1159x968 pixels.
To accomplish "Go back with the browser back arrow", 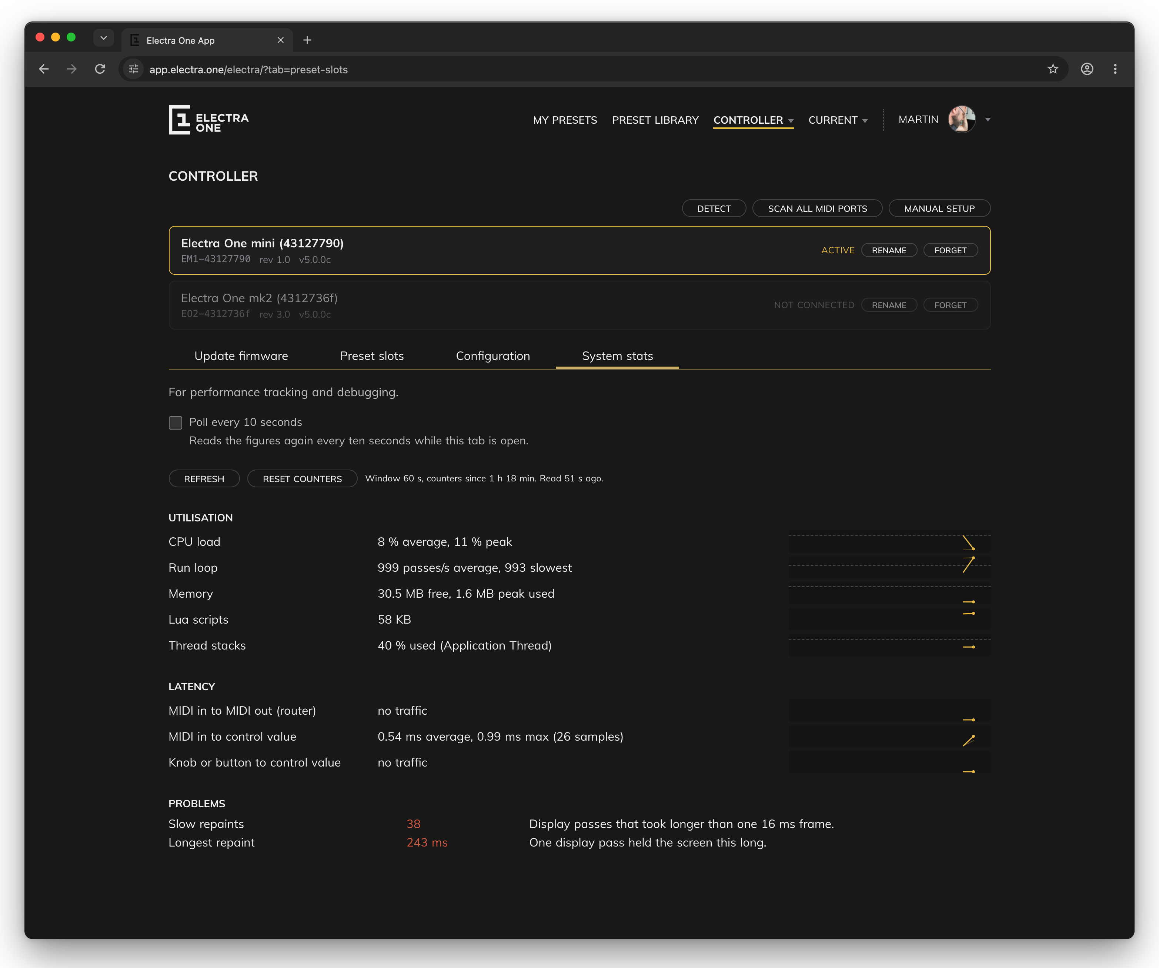I will (x=44, y=69).
